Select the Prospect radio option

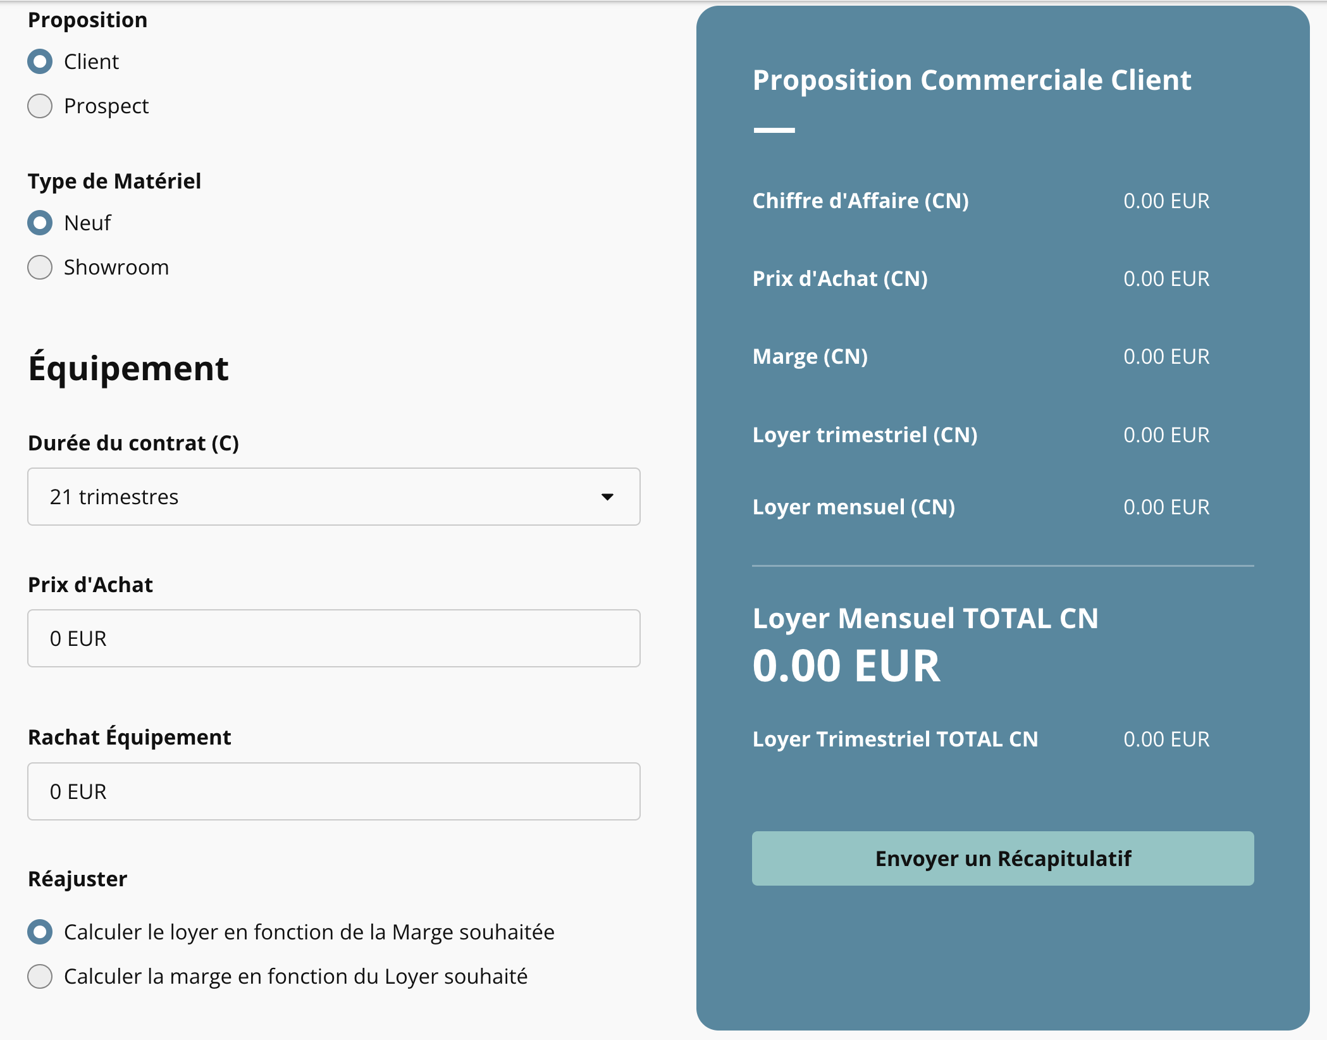click(40, 106)
